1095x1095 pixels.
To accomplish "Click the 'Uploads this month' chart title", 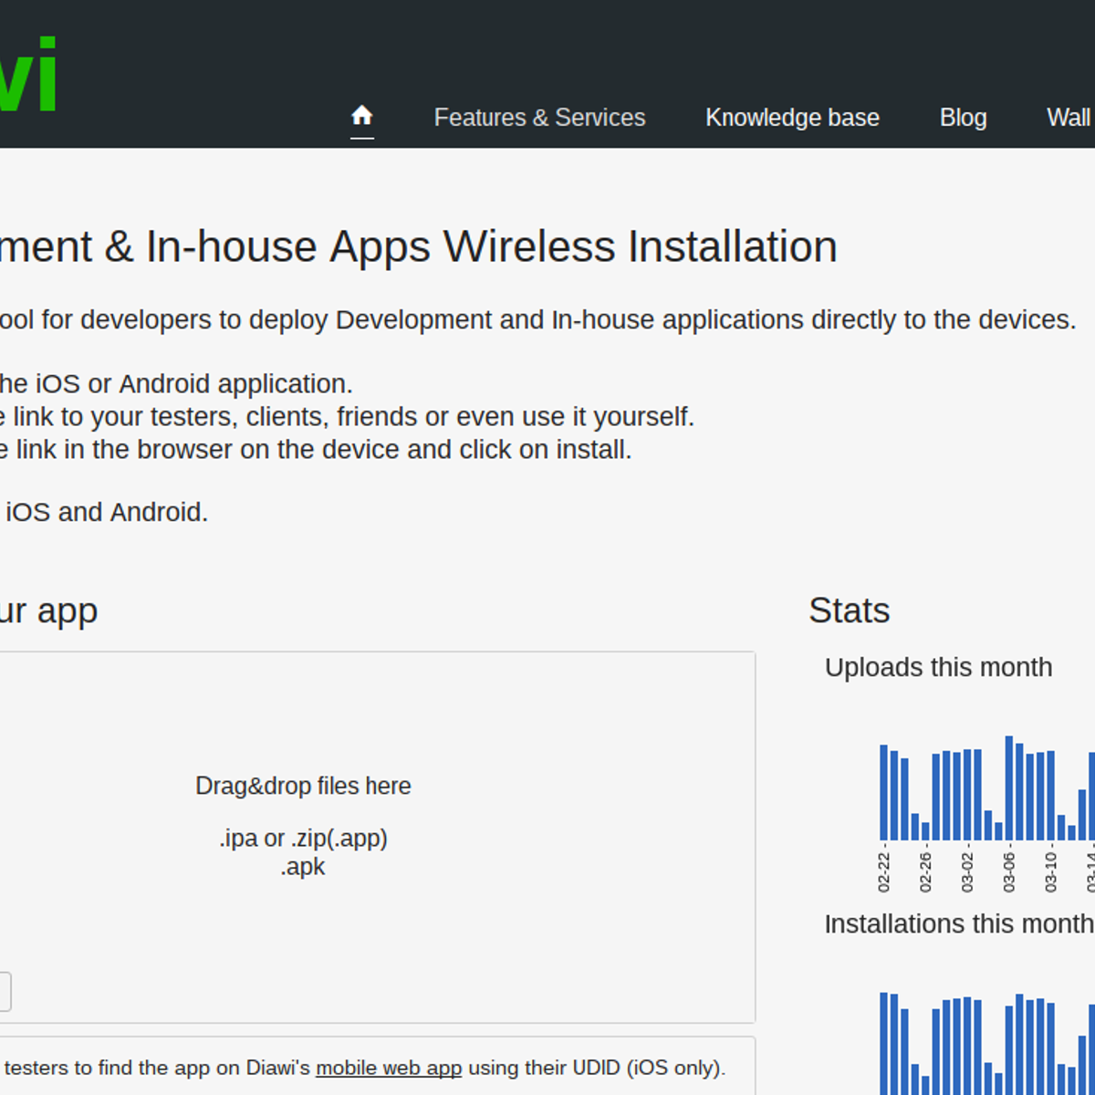I will tap(938, 667).
